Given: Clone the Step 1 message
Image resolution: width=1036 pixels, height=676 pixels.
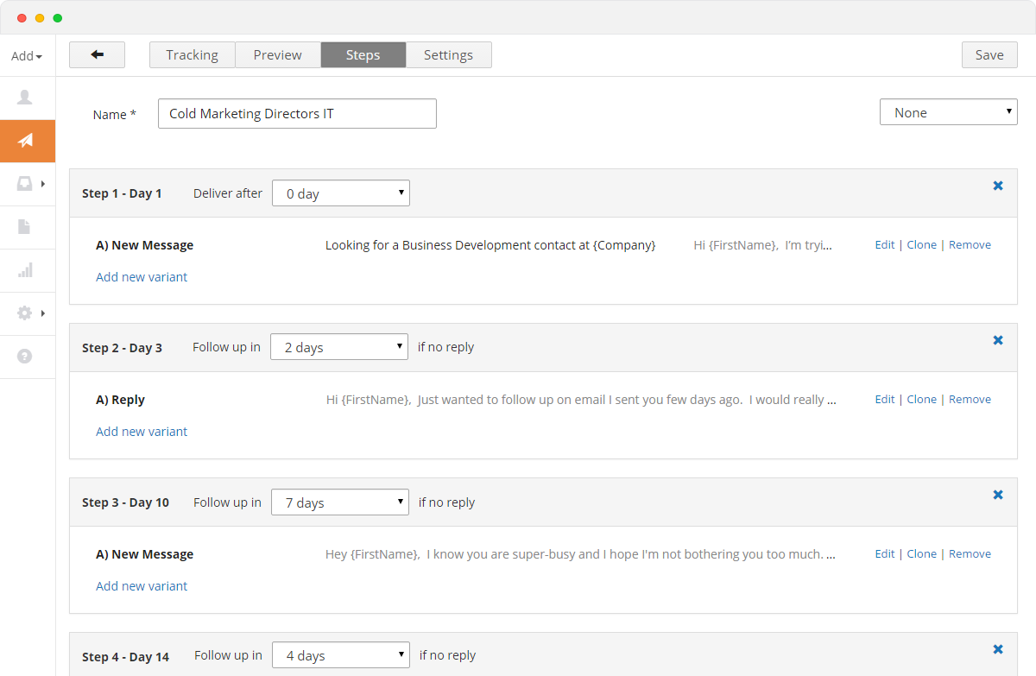Looking at the screenshot, I should pos(921,244).
